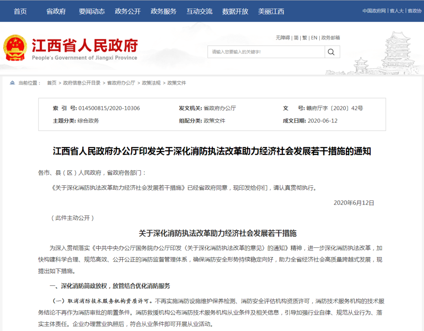Enable 无障碍 accessibility mode
The width and height of the screenshot is (424, 331).
(283, 38)
